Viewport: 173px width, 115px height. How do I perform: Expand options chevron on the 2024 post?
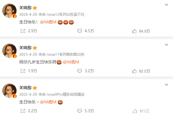click(x=166, y=5)
